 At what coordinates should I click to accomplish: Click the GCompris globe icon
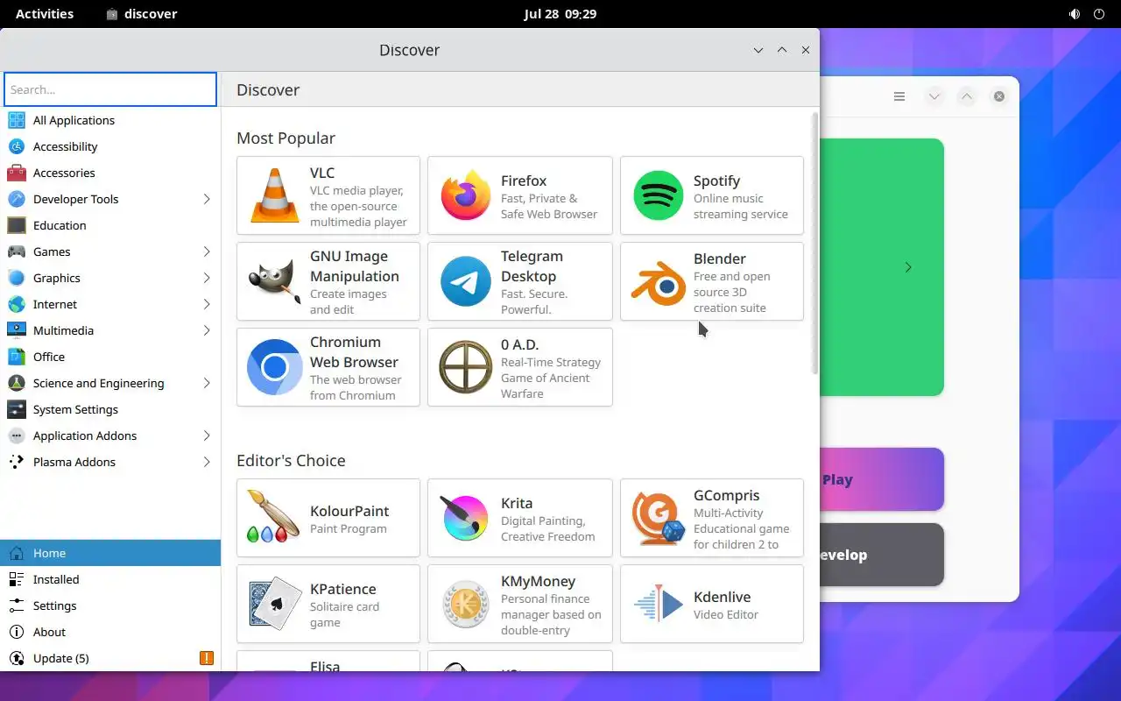point(659,518)
